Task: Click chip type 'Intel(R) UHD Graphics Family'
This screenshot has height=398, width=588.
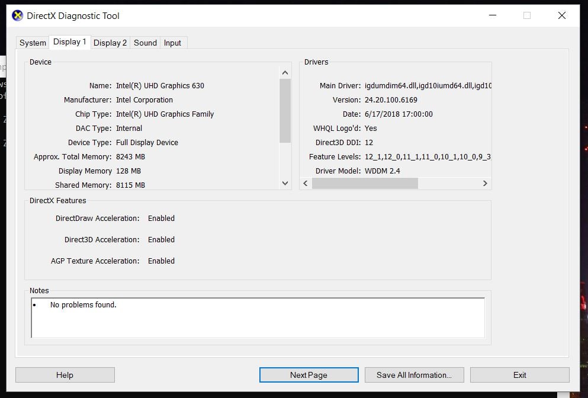Action: pos(165,114)
